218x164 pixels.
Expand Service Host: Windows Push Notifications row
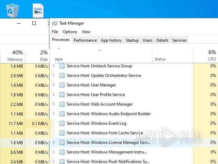(54, 162)
